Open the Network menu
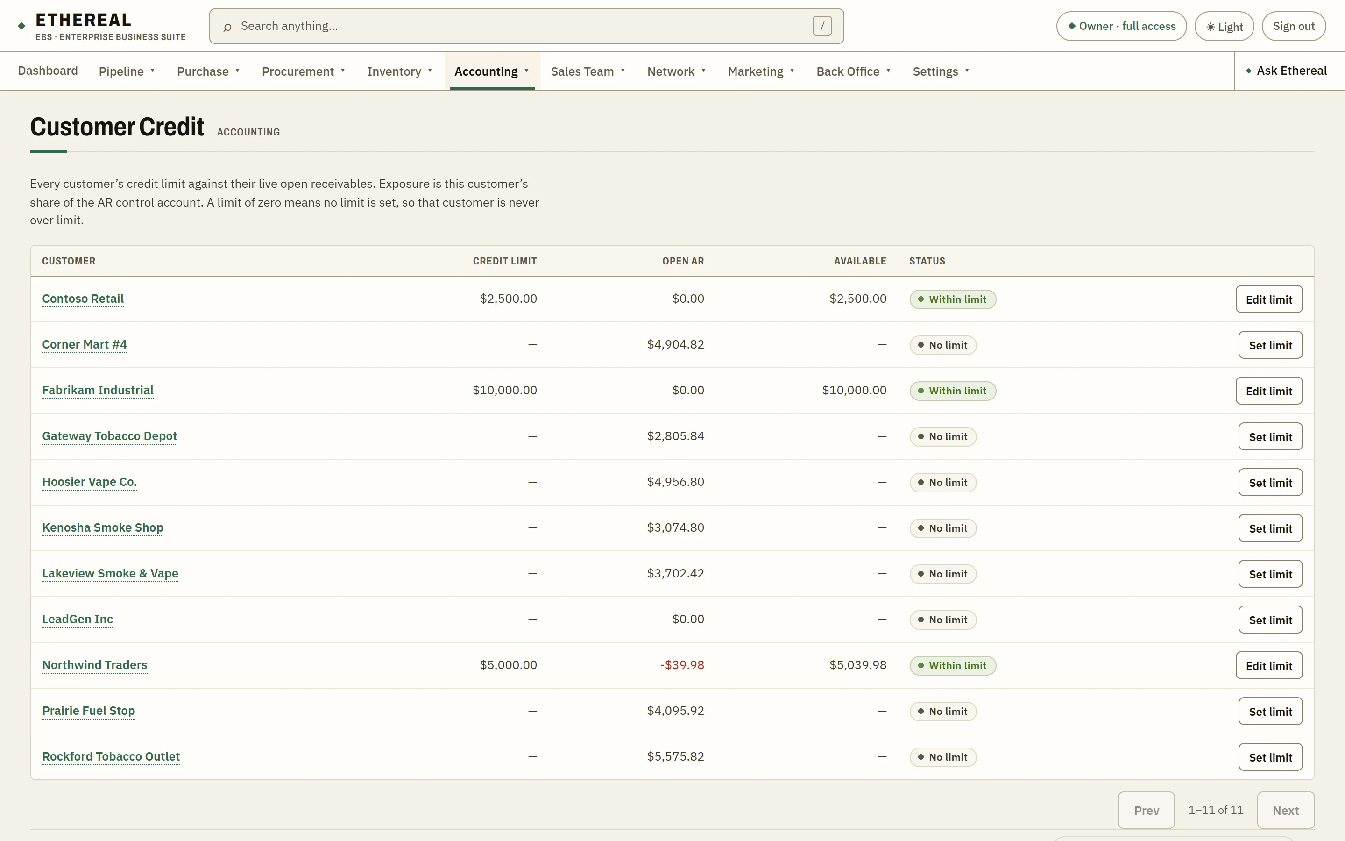The height and width of the screenshot is (841, 1345). coord(676,71)
